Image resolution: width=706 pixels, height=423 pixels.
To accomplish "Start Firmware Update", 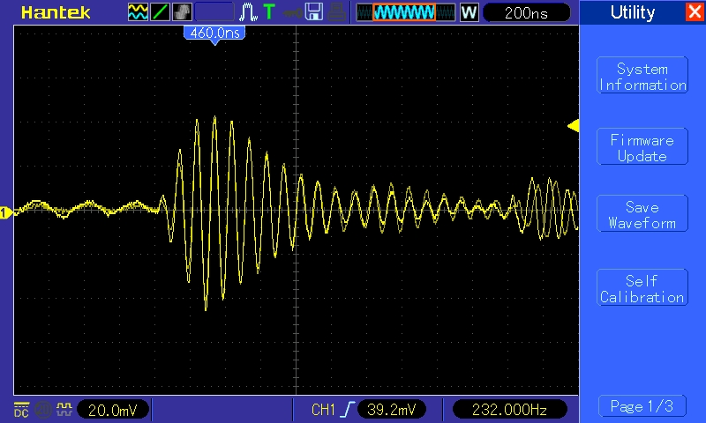I will tap(642, 146).
